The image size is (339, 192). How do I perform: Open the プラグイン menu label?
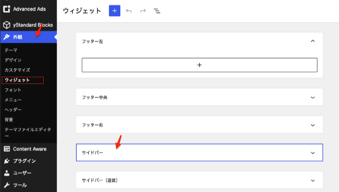point(25,161)
